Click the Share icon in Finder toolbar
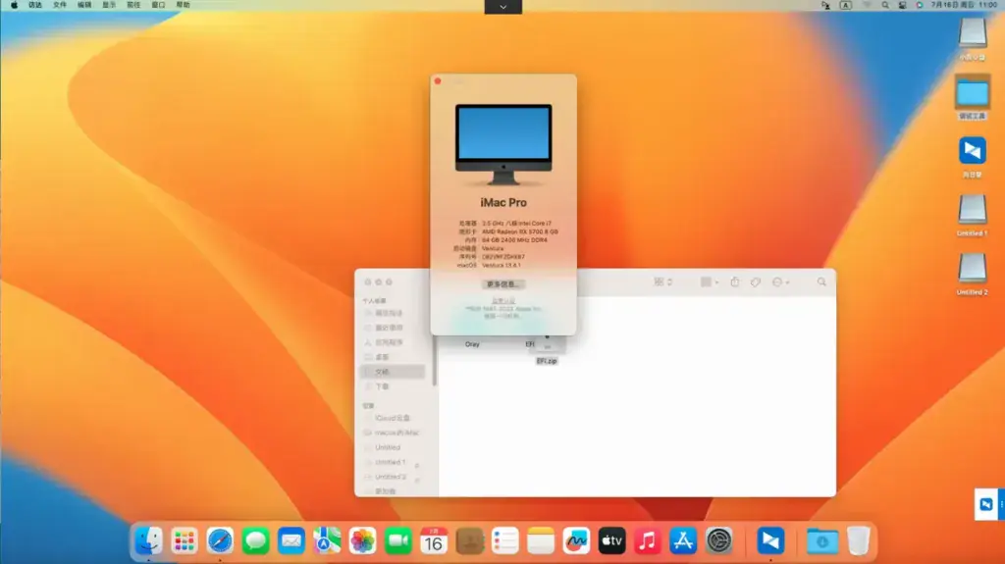This screenshot has width=1005, height=564. (734, 282)
